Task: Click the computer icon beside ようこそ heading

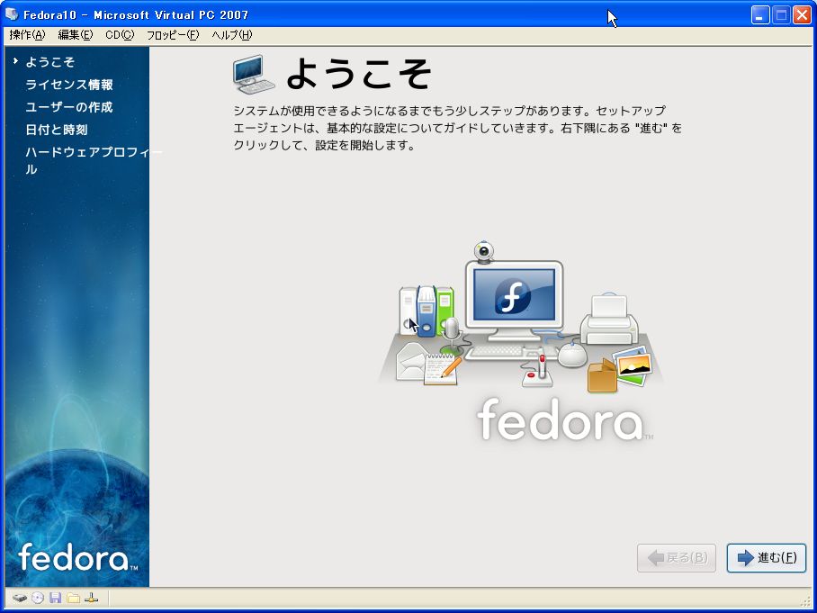Action: [x=253, y=74]
